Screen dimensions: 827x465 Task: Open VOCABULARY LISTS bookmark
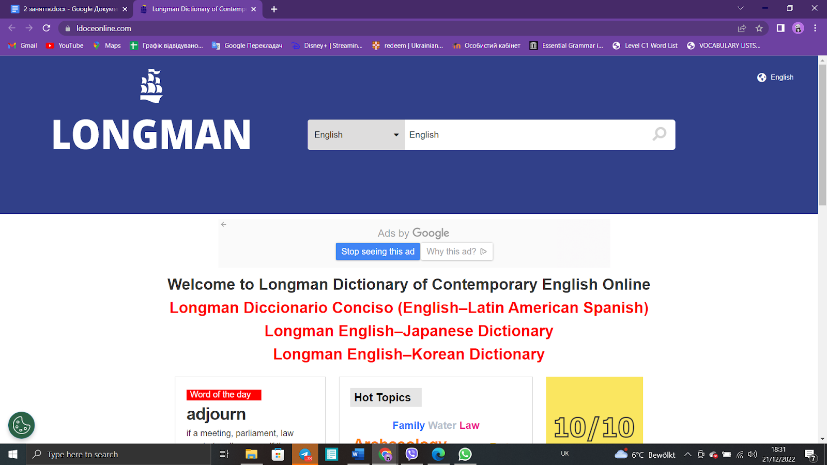click(x=724, y=45)
